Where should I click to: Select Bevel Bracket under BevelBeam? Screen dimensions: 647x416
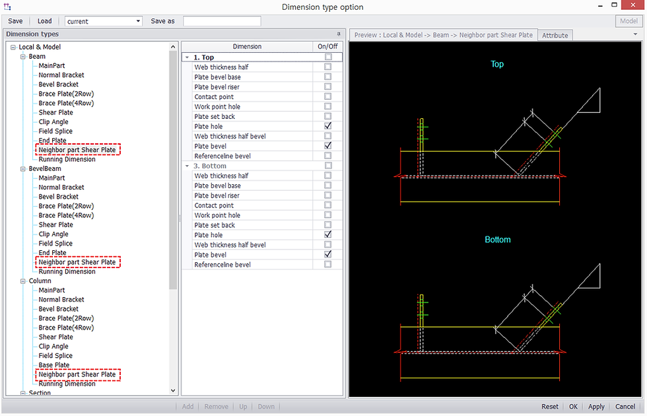(x=59, y=197)
